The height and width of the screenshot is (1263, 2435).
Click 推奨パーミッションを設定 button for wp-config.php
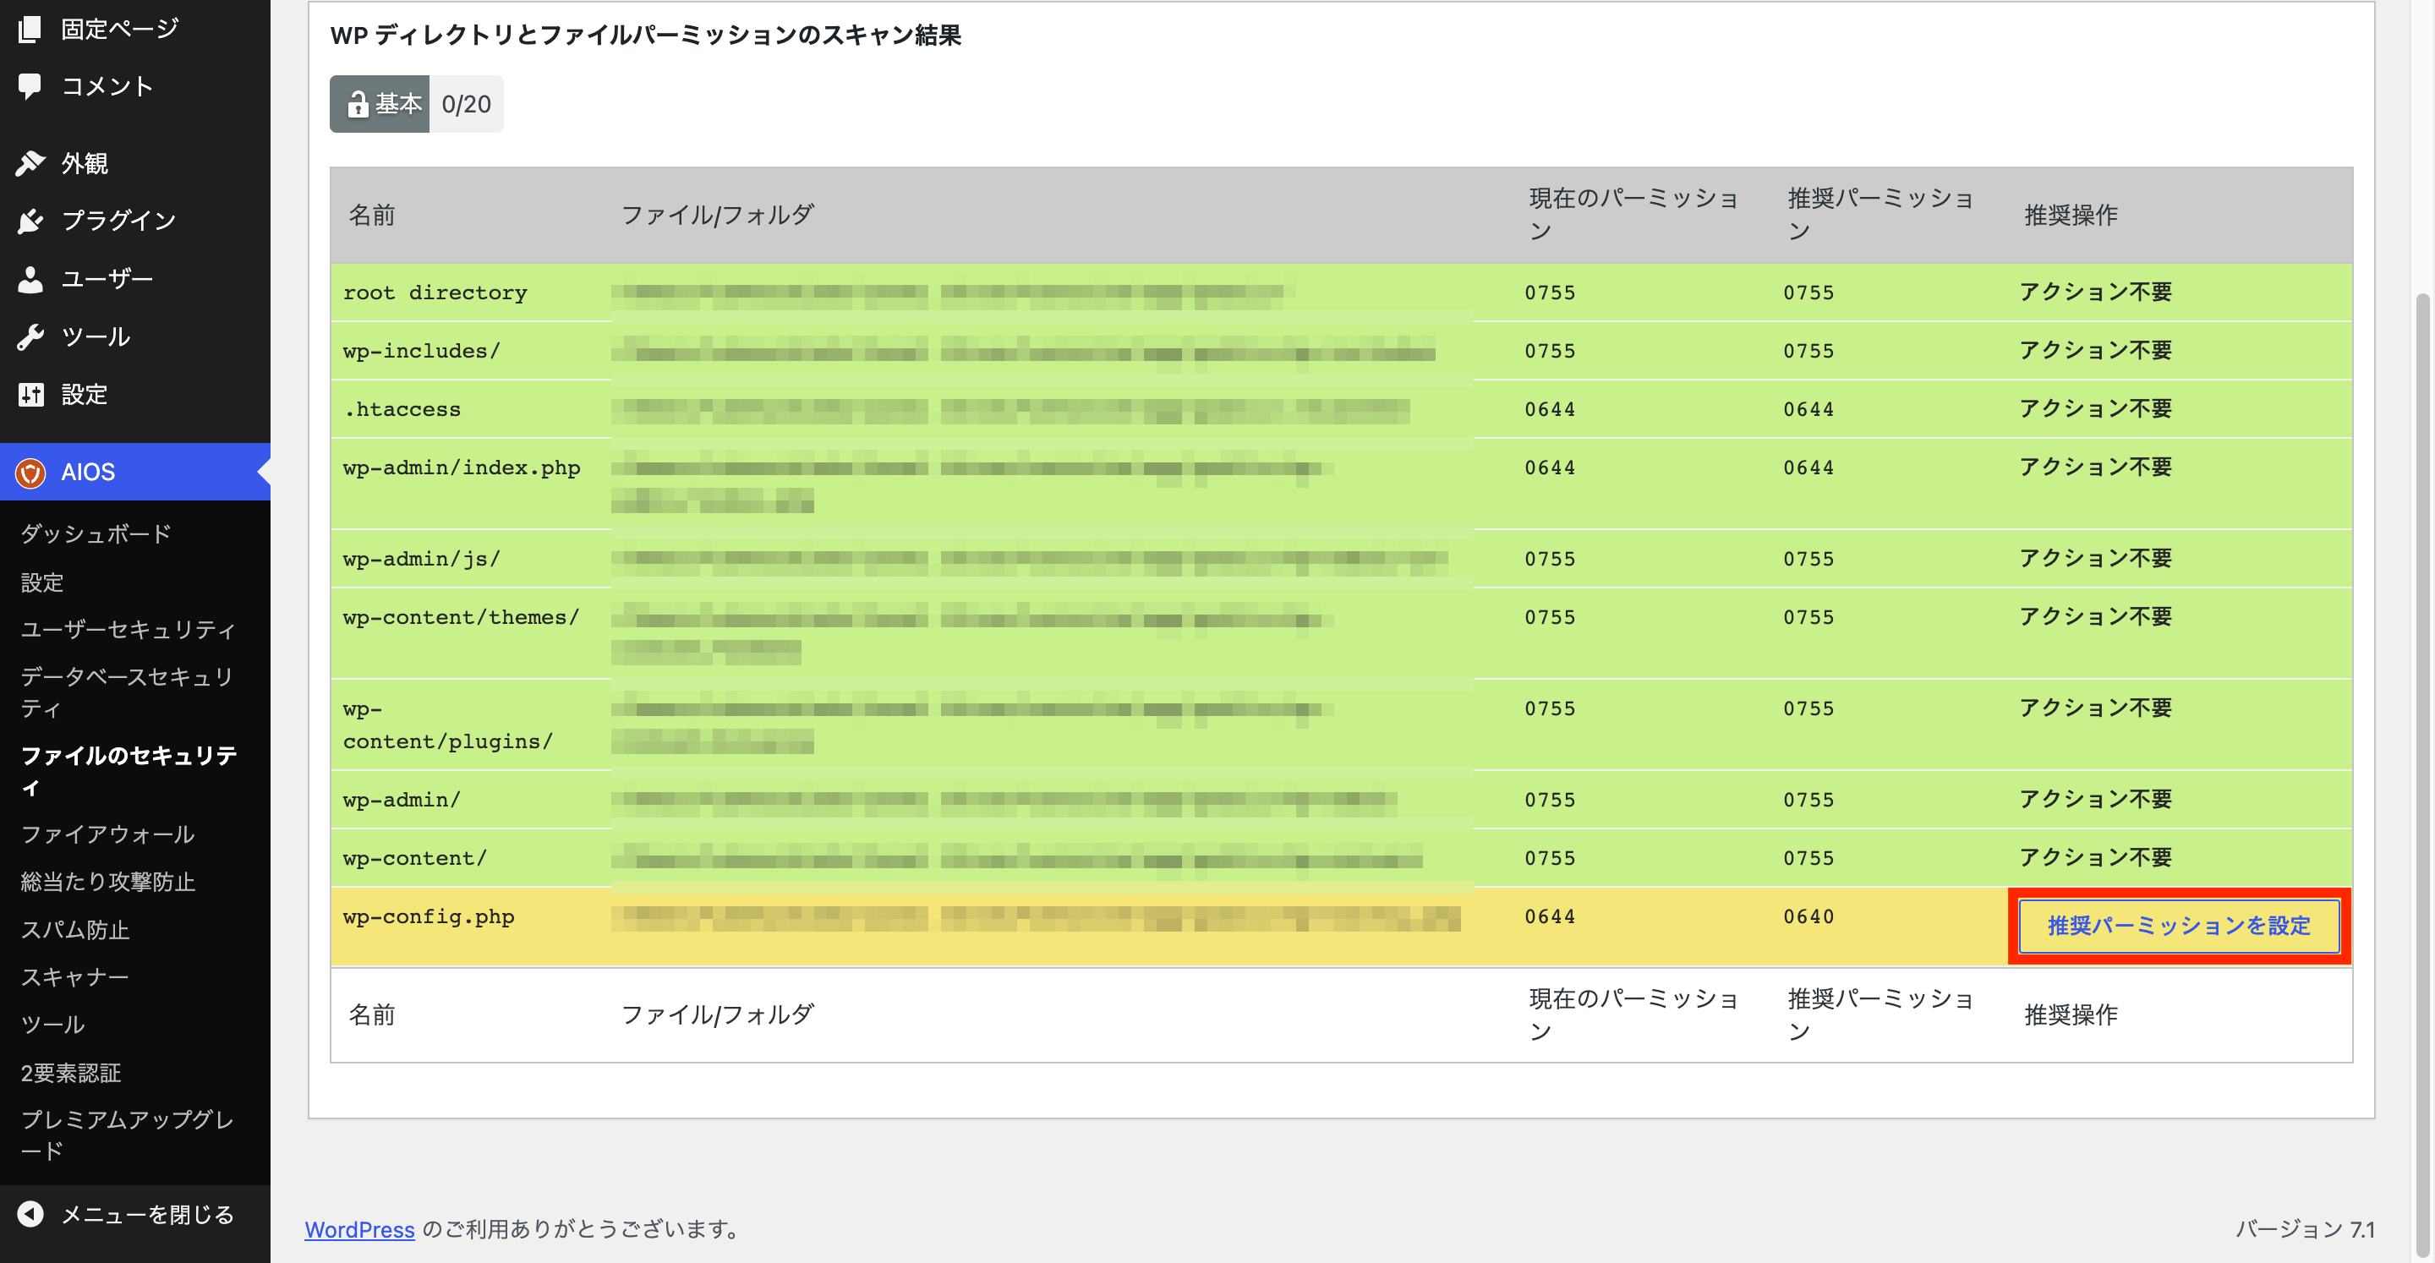2179,927
